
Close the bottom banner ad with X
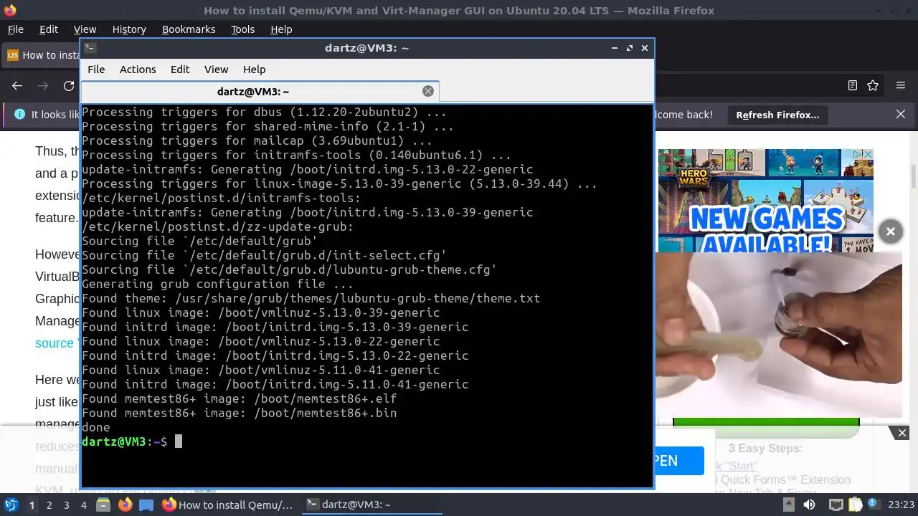[902, 433]
